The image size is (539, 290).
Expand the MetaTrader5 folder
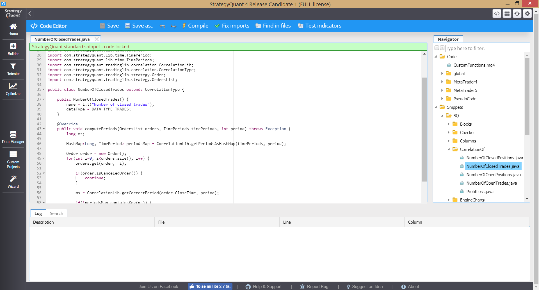[x=442, y=90]
